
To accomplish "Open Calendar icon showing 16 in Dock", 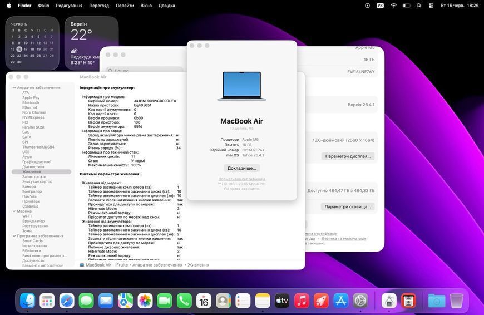I will [204, 301].
